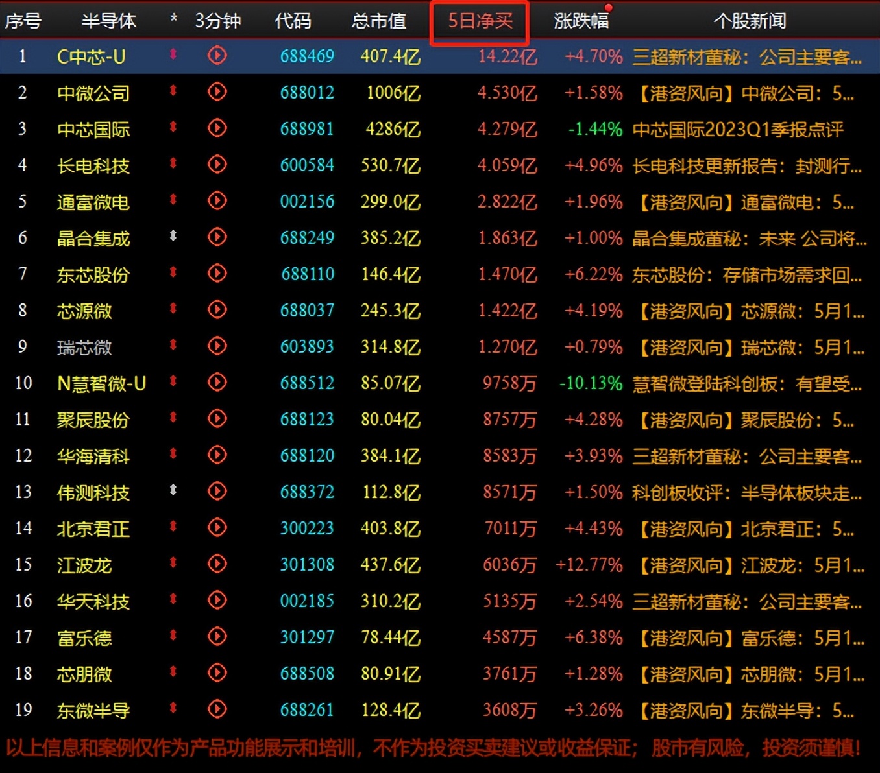Image resolution: width=880 pixels, height=773 pixels.
Task: Click the 3分钟 play icon for 江波龙
Action: (217, 564)
